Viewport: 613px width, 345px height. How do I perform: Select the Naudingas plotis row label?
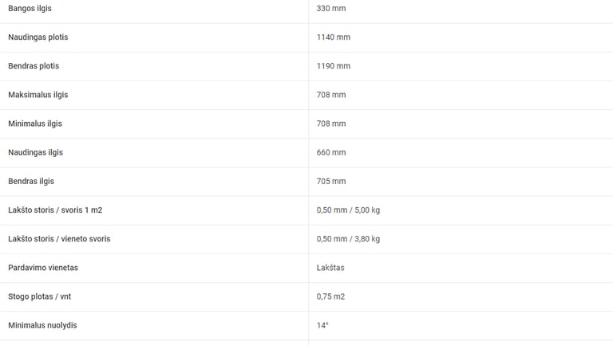click(38, 37)
